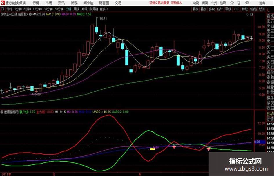274x176 pixels.
Task: Click the L tab on right panel
Action: (268, 10)
